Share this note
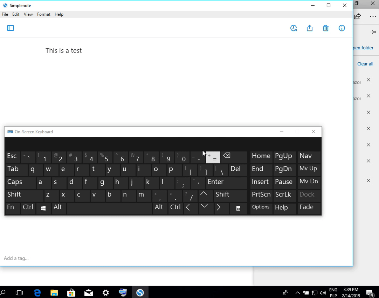This screenshot has height=298, width=379. (310, 28)
